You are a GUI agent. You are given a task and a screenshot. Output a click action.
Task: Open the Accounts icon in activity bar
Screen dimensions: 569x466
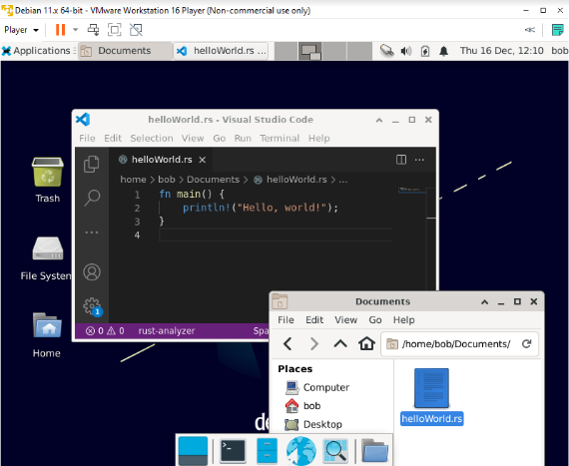click(x=92, y=272)
